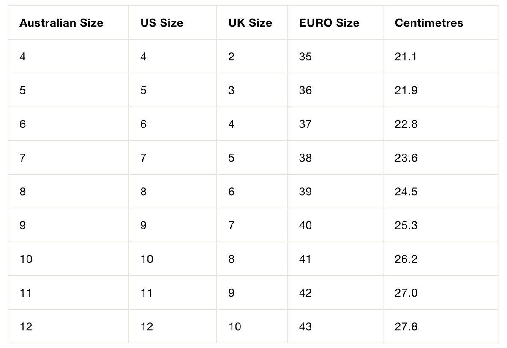Select the 25.3 centimetres cell
Viewport: 507px width, 348px height.
click(441, 225)
